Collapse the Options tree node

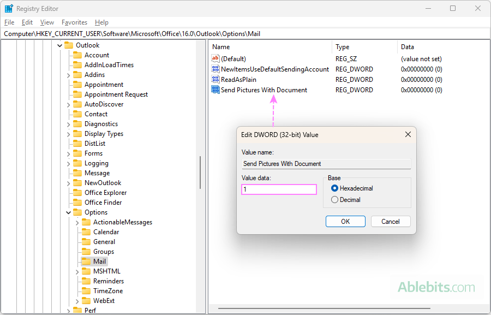[69, 212]
